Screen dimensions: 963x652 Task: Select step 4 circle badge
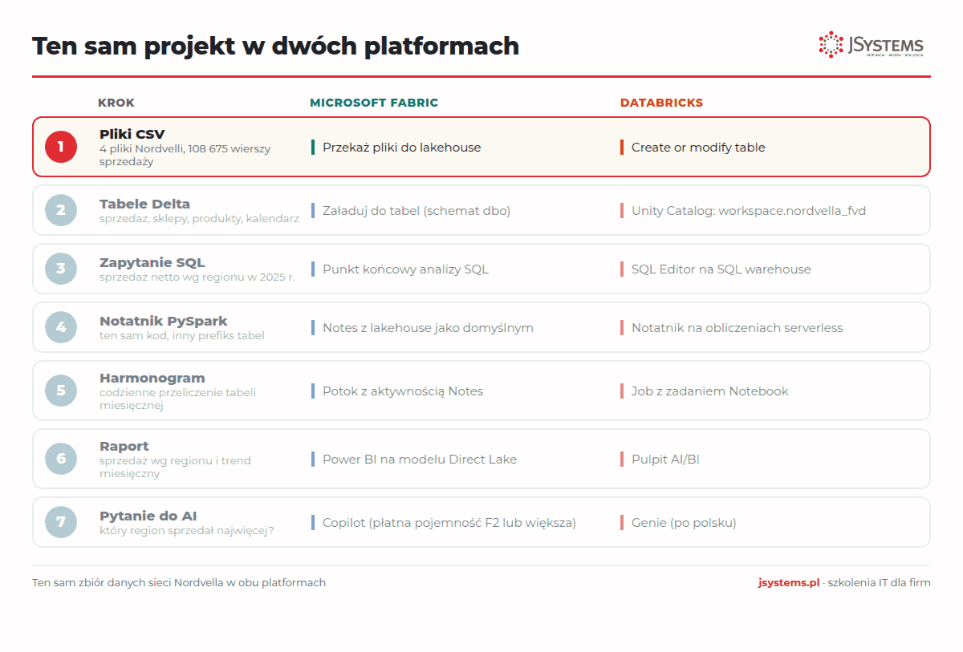[x=61, y=327]
